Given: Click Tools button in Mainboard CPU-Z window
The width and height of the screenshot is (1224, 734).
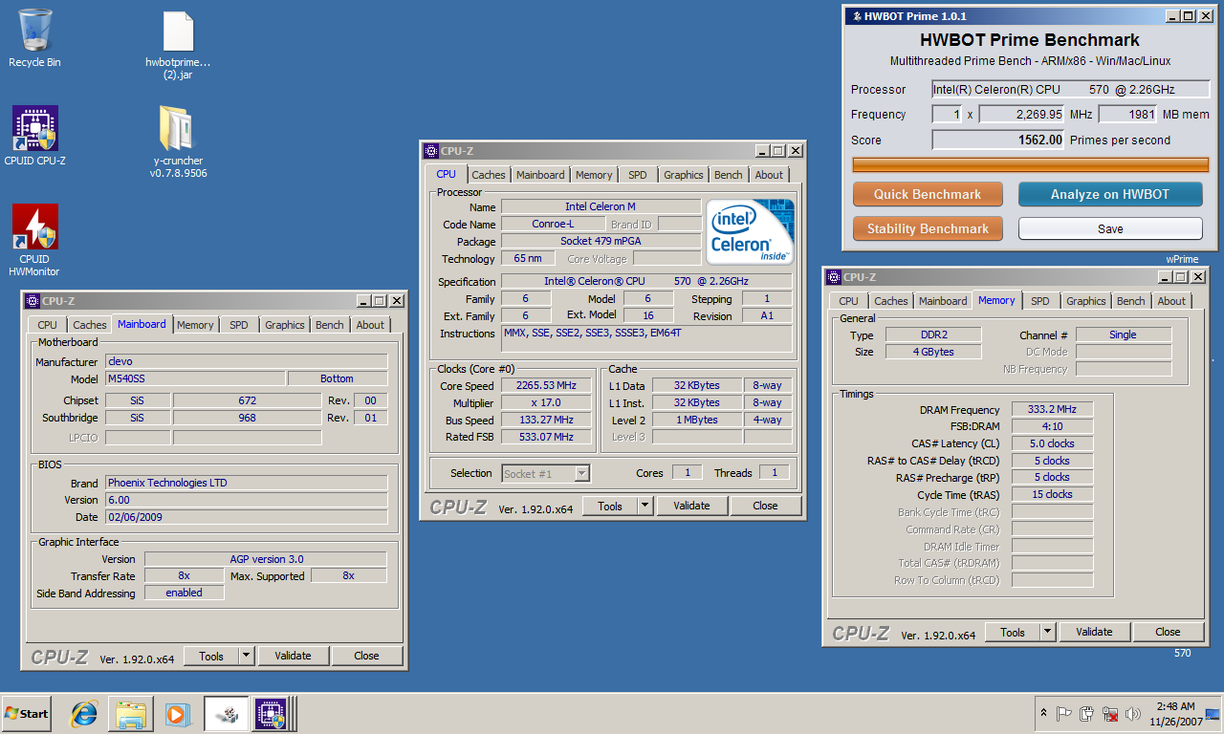Looking at the screenshot, I should [211, 656].
